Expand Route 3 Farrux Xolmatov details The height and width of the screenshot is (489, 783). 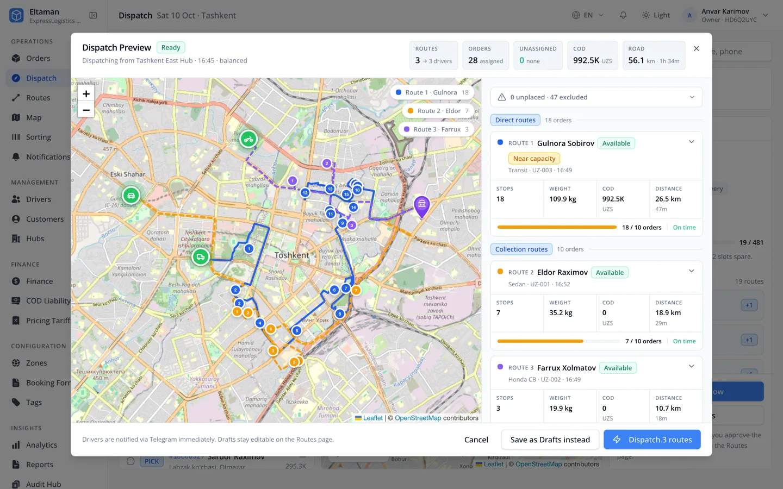point(692,367)
